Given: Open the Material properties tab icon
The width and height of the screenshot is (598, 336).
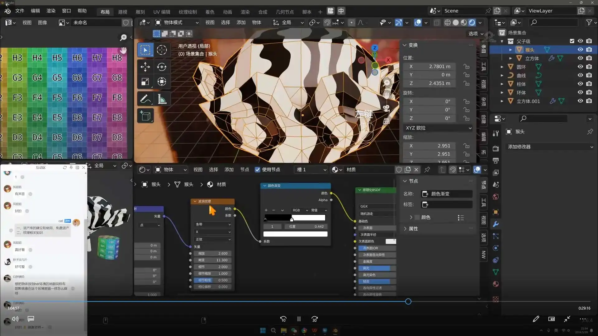Looking at the screenshot, I should pyautogui.click(x=496, y=284).
